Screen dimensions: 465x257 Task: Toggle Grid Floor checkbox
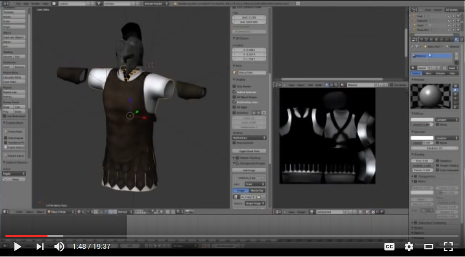tap(234, 113)
